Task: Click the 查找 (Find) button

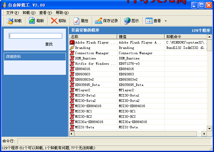Action: [x=49, y=44]
